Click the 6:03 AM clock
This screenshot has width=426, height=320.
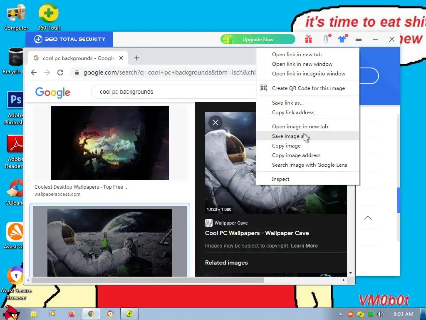[403, 314]
